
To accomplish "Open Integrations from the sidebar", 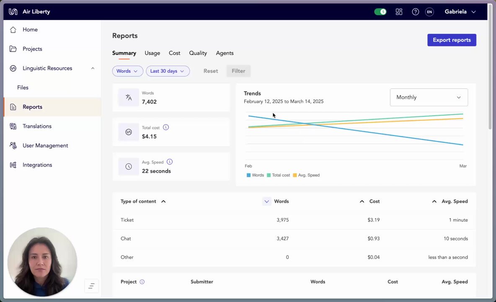I will pos(37,165).
